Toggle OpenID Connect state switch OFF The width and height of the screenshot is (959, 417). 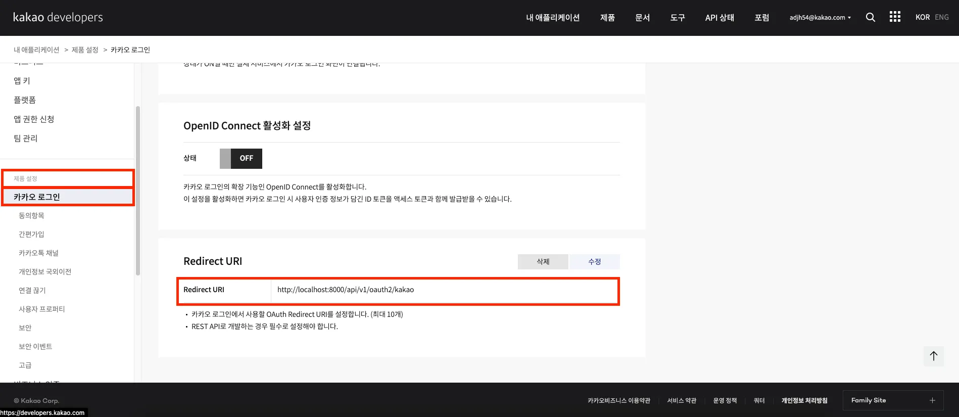click(241, 158)
